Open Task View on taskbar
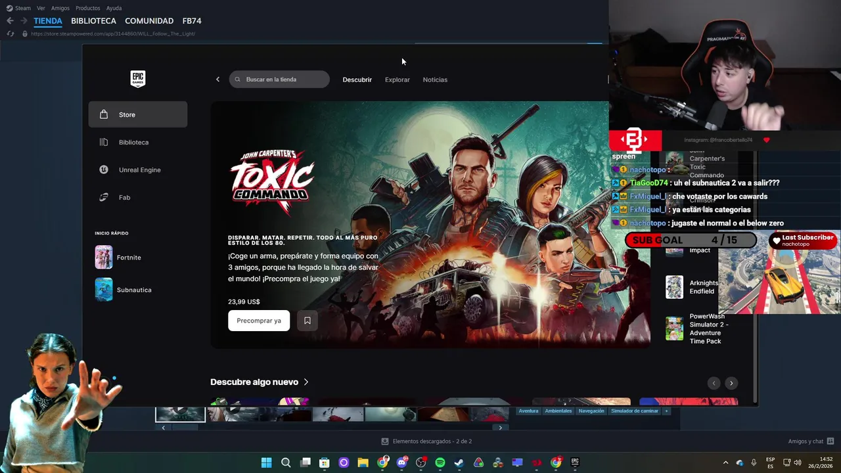 305,462
